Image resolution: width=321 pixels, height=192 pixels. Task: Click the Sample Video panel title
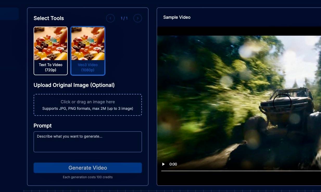click(x=177, y=17)
